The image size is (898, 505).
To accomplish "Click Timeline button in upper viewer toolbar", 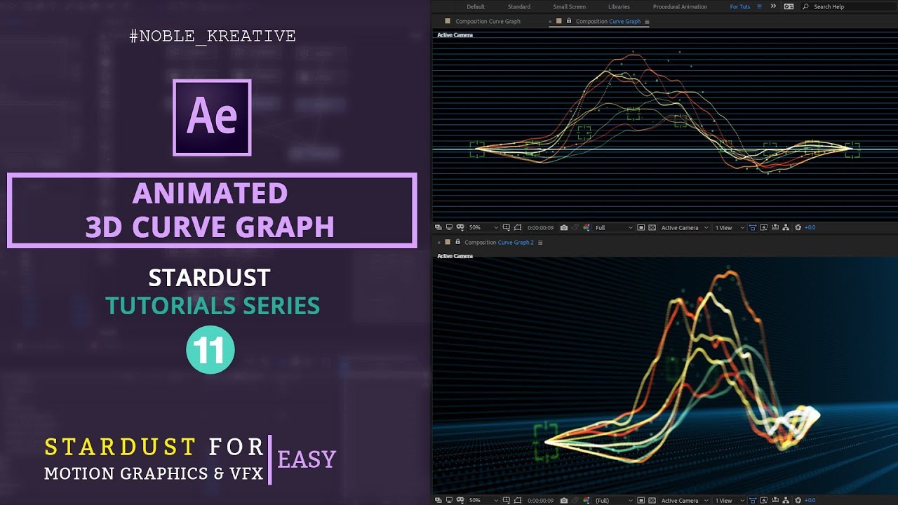I will (x=775, y=228).
